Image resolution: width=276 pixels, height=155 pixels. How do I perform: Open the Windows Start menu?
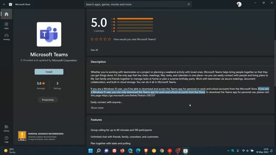(x=91, y=151)
